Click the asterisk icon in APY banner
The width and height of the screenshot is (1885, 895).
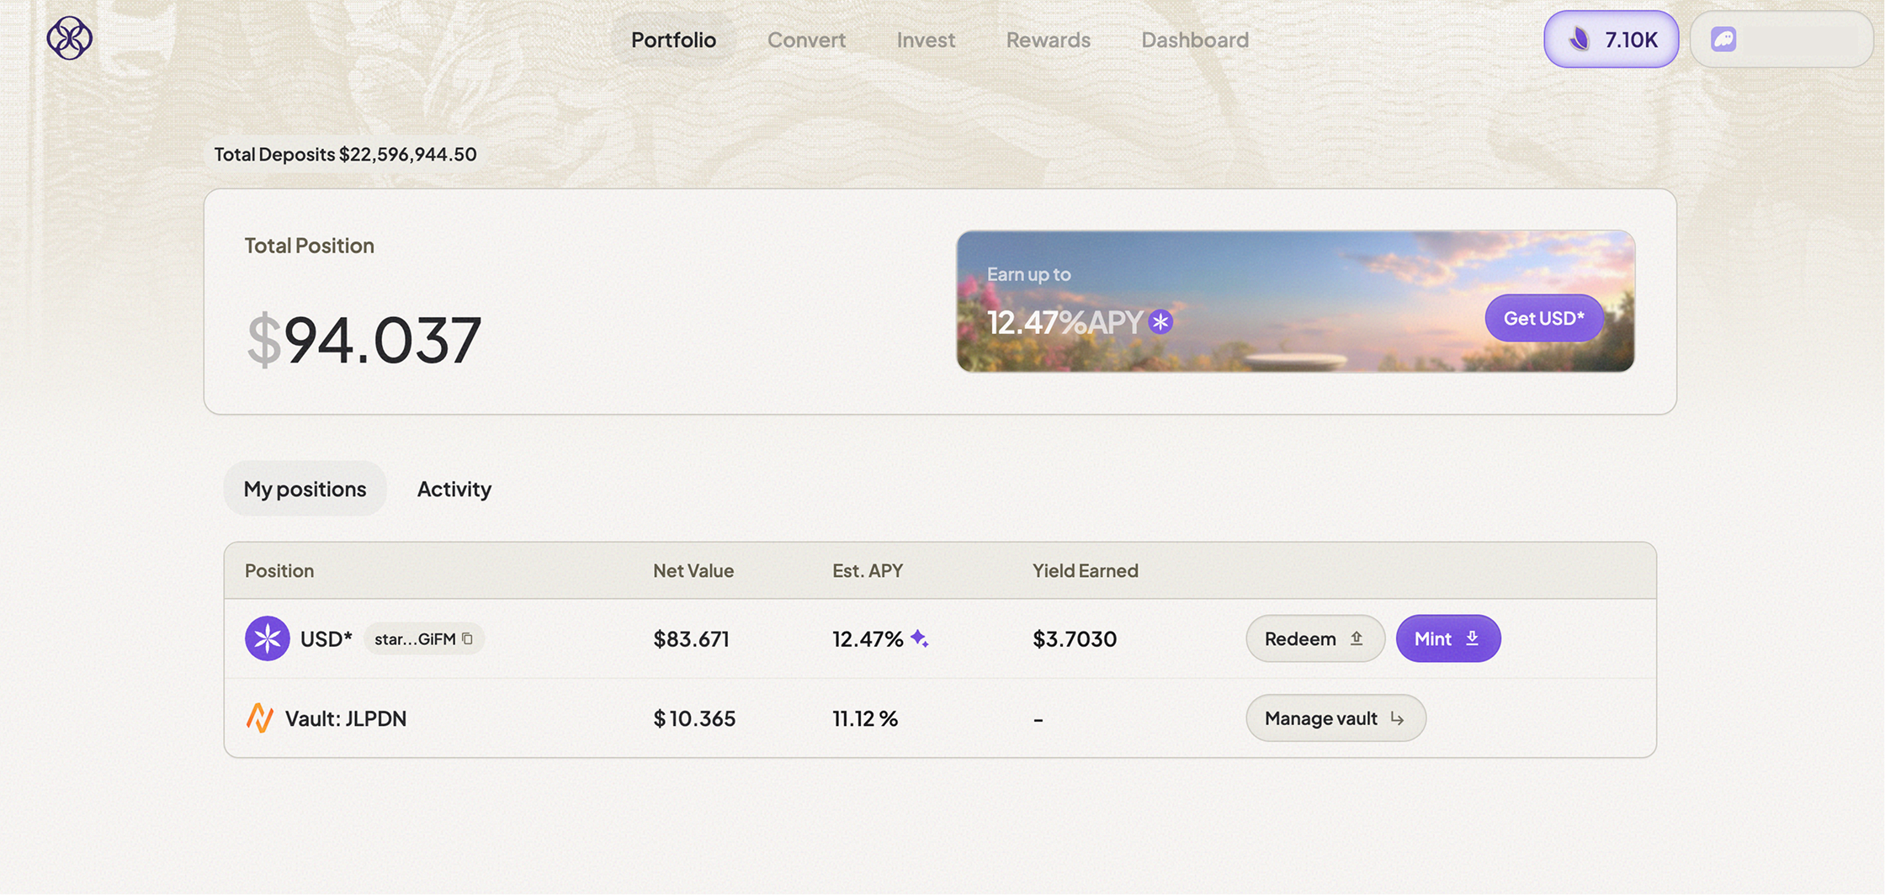(x=1160, y=322)
